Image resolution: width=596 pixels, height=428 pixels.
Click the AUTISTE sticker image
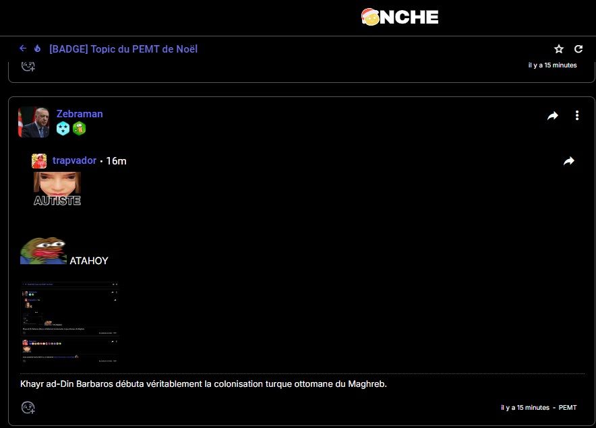(x=57, y=188)
